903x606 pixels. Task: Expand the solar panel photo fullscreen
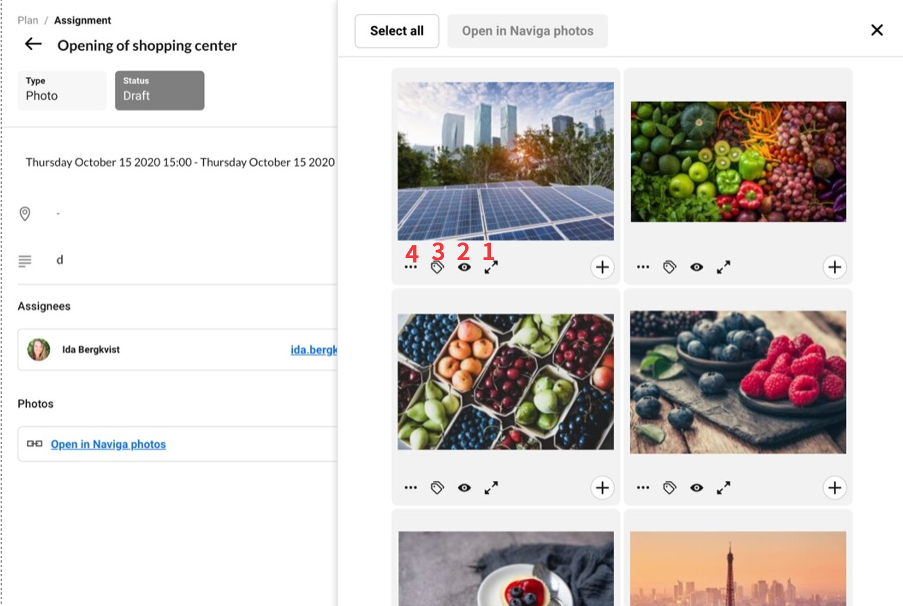coord(491,267)
